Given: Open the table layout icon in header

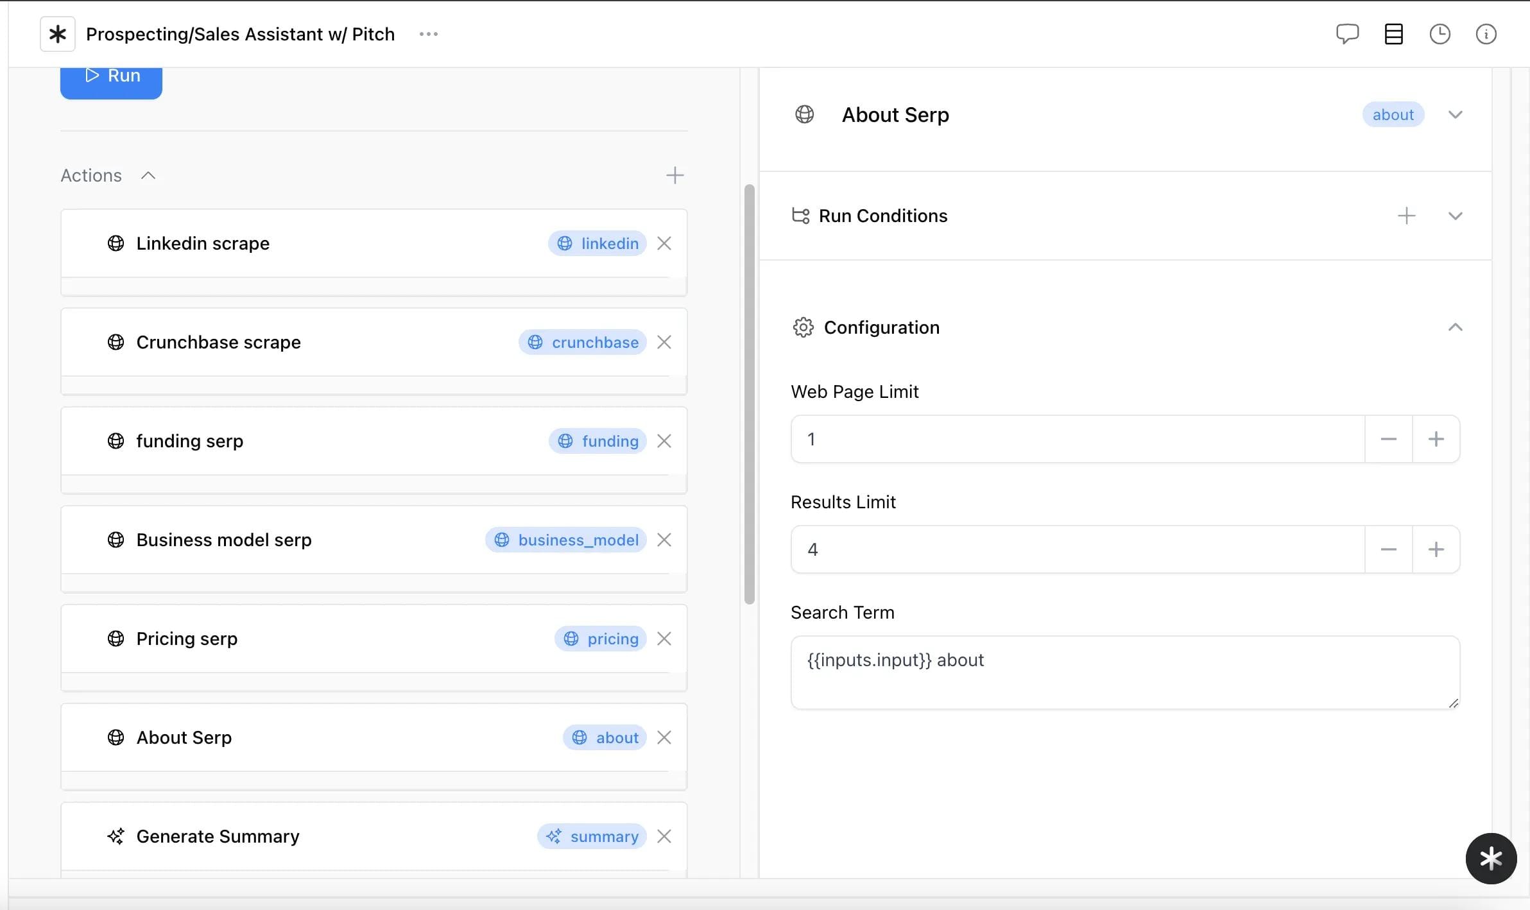Looking at the screenshot, I should 1393,34.
